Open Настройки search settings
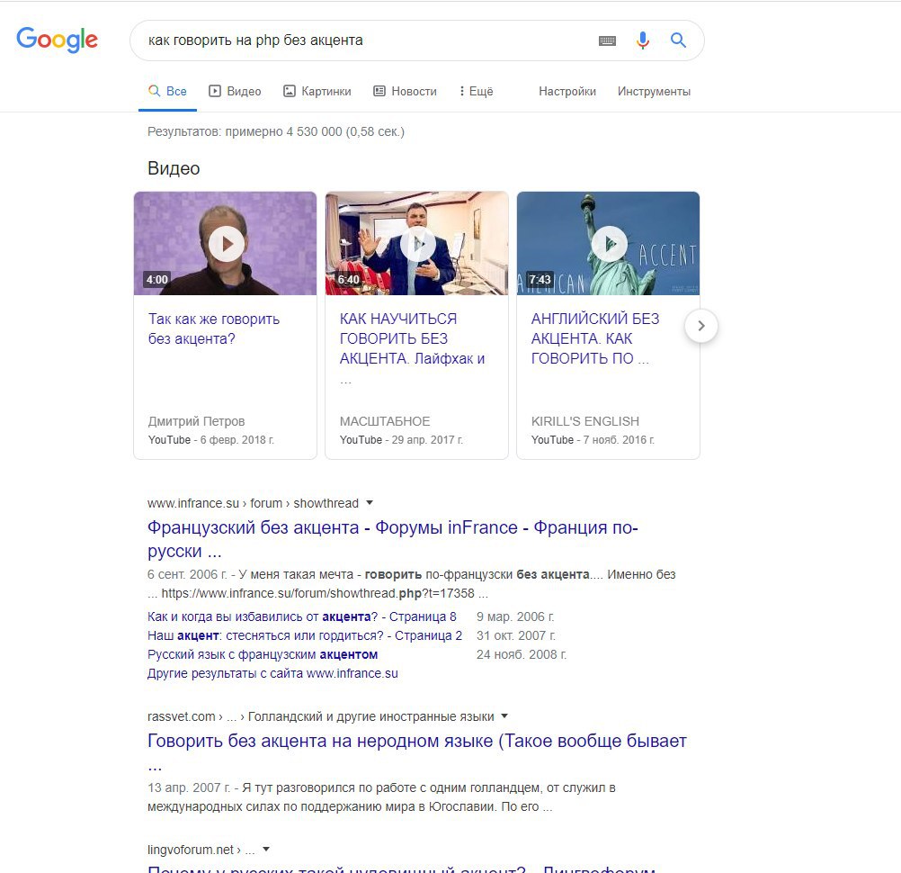901x873 pixels. pyautogui.click(x=567, y=92)
